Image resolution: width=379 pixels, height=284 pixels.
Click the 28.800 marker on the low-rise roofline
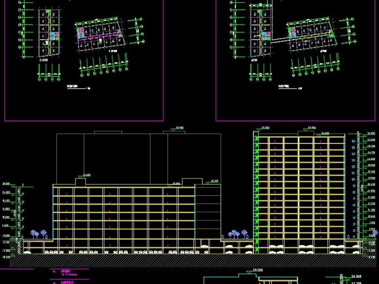[x=176, y=183]
